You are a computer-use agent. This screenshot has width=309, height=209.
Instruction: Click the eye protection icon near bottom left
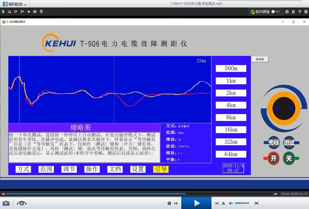pos(22,203)
